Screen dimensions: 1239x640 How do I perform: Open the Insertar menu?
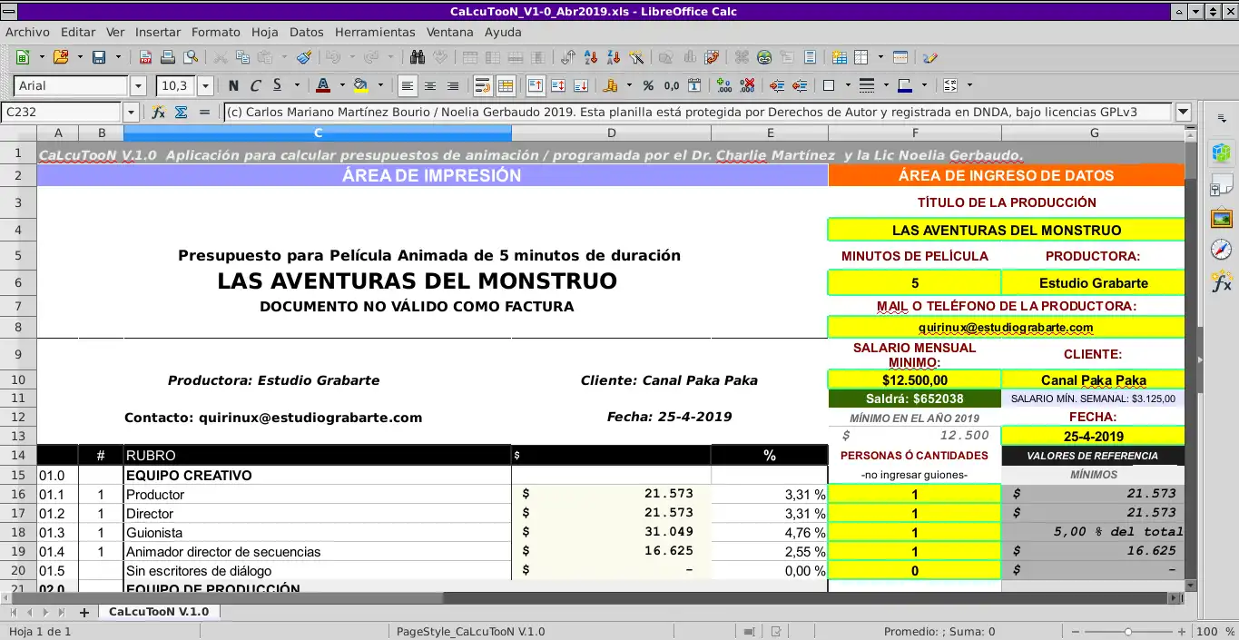pos(158,32)
